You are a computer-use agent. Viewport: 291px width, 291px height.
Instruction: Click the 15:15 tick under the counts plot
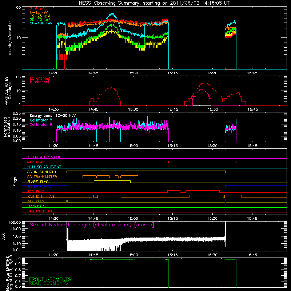pyautogui.click(x=172, y=73)
